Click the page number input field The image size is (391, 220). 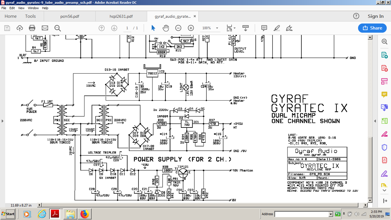(127, 28)
